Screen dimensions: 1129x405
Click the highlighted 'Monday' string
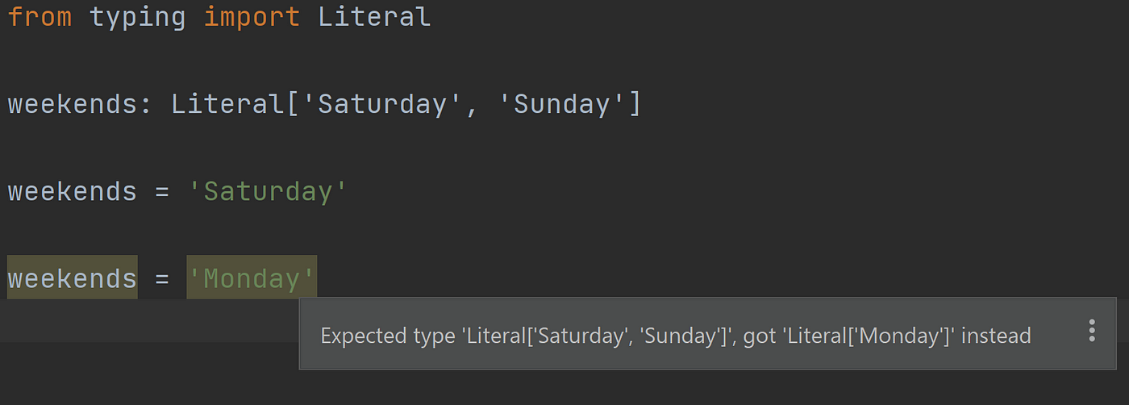click(252, 278)
